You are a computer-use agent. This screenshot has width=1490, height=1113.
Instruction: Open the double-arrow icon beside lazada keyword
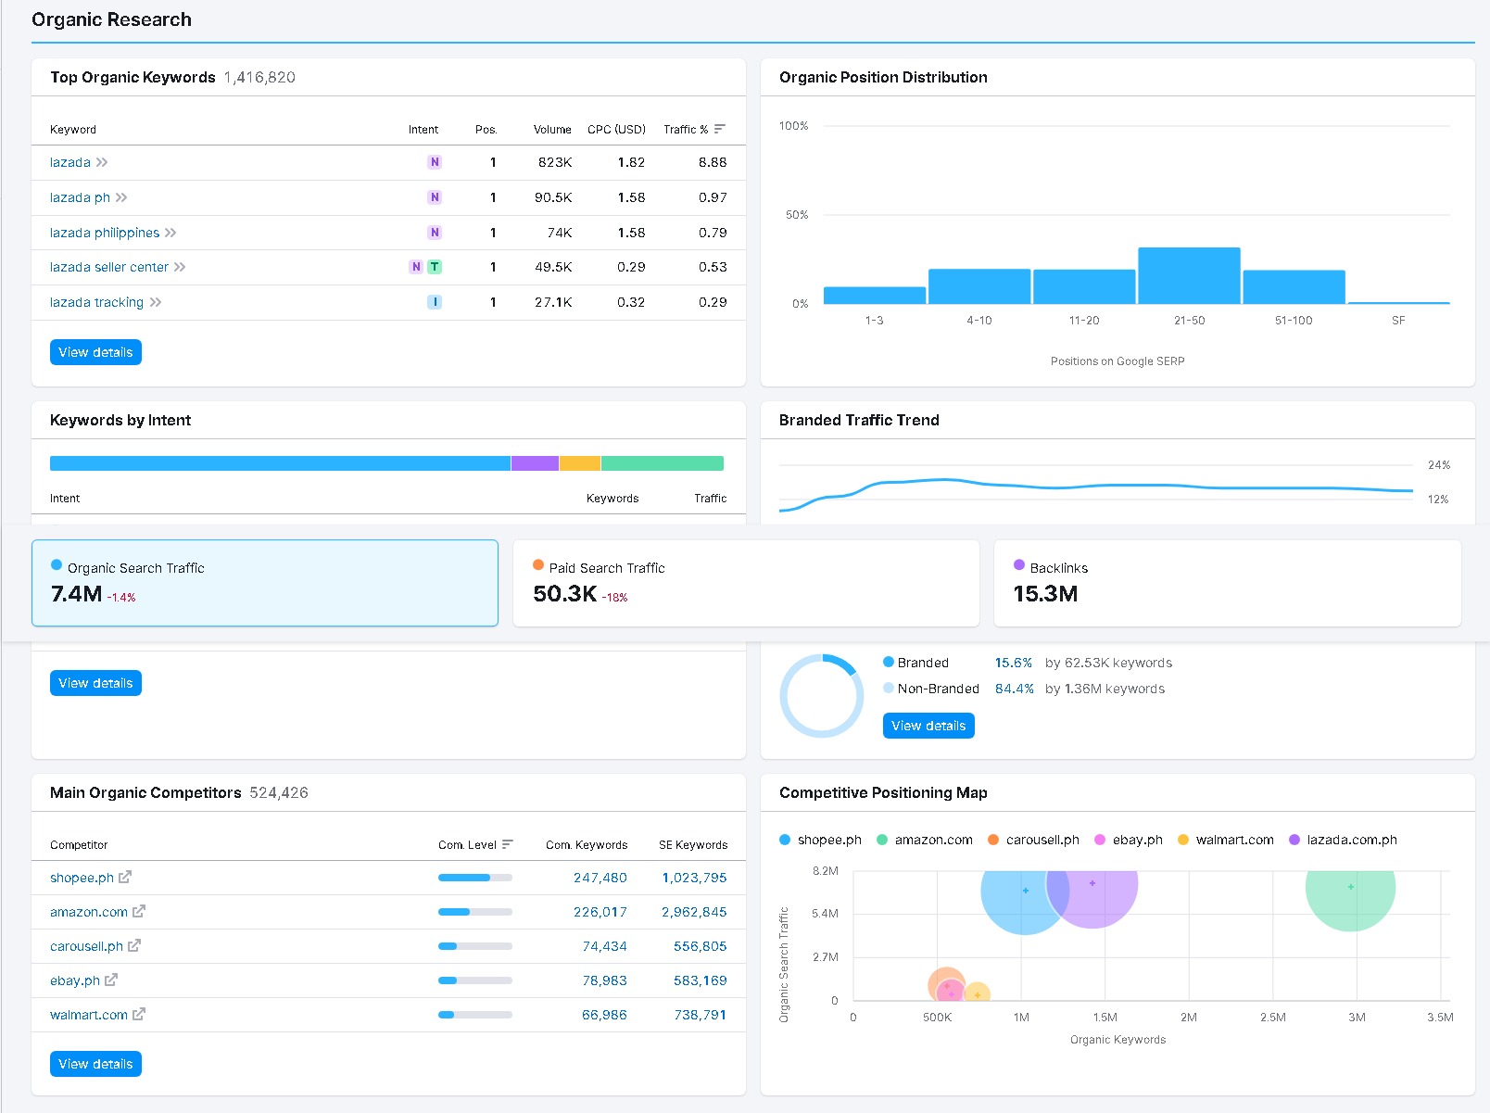tap(102, 162)
